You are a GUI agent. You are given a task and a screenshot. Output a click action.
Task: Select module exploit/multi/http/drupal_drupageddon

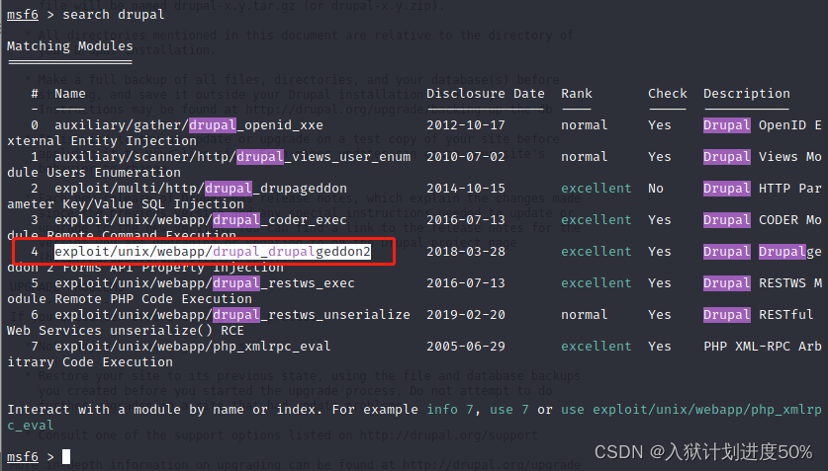tap(201, 189)
